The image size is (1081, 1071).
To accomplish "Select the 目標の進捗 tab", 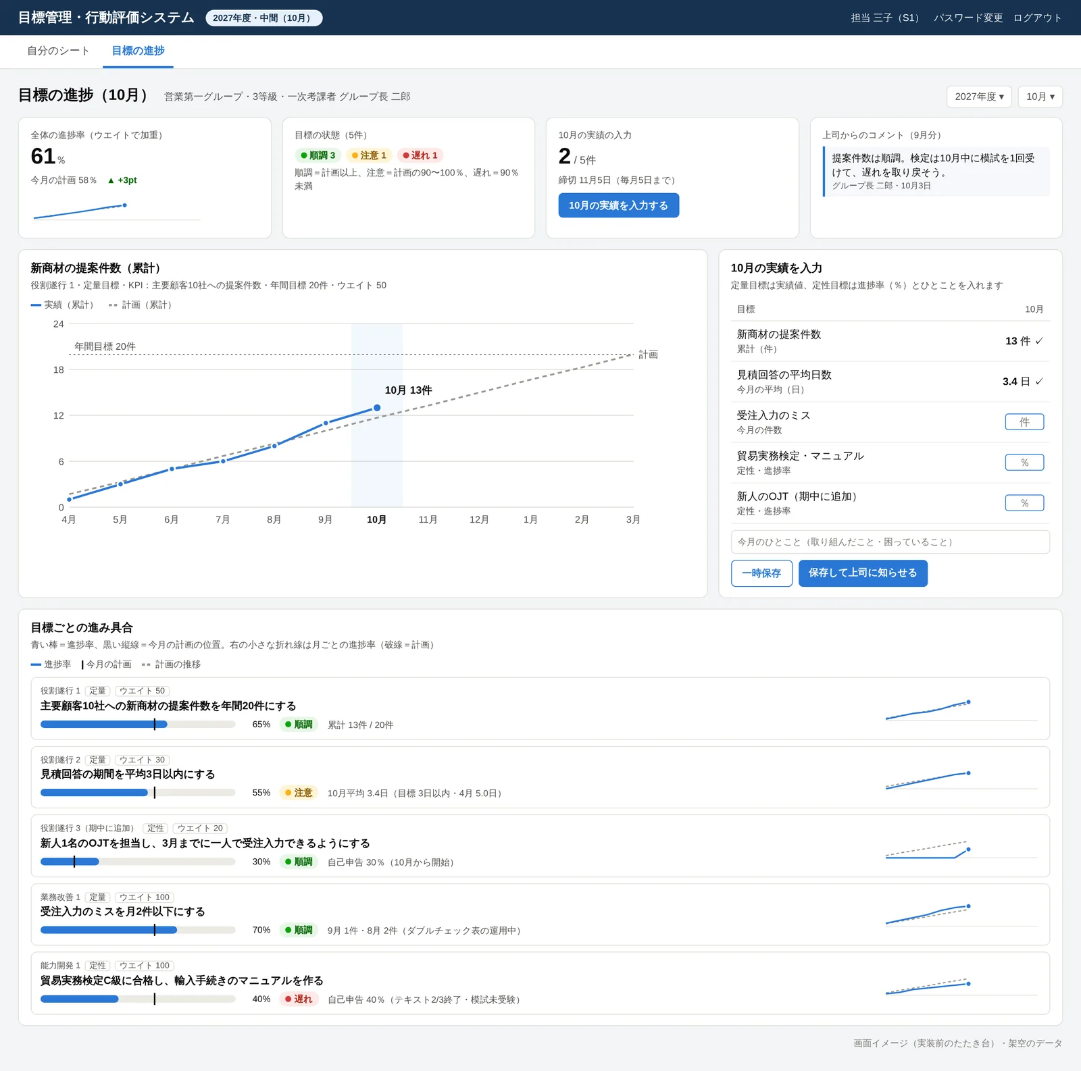I will tap(138, 51).
